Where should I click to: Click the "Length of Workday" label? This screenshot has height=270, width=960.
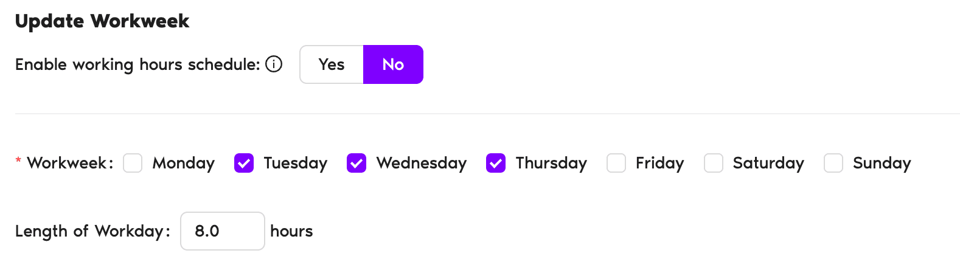click(92, 231)
